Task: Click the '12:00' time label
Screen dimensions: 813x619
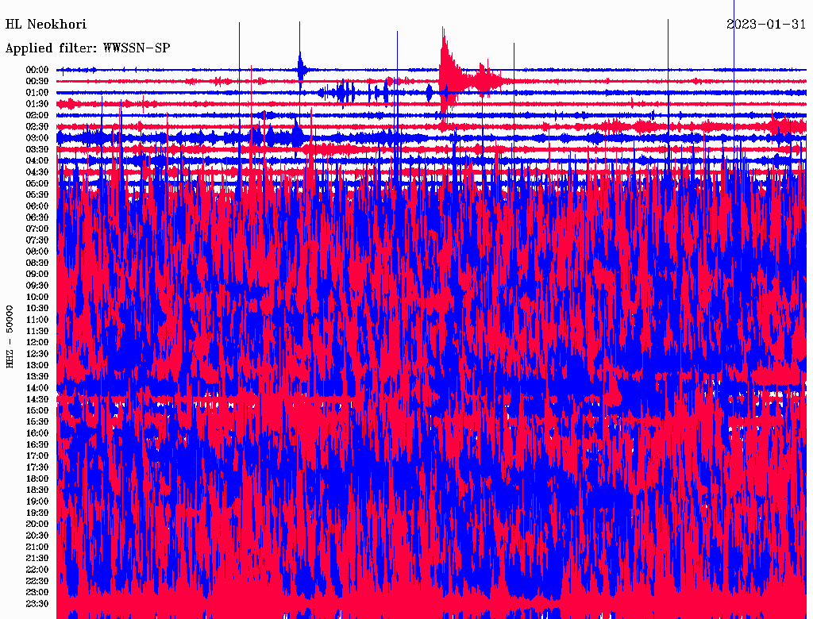Action: click(37, 343)
